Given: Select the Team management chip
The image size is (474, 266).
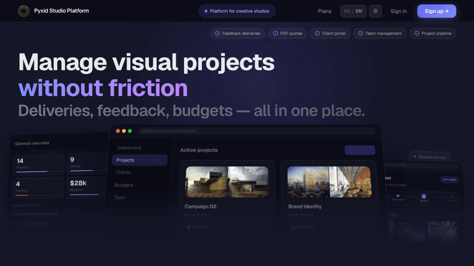Looking at the screenshot, I should point(380,33).
